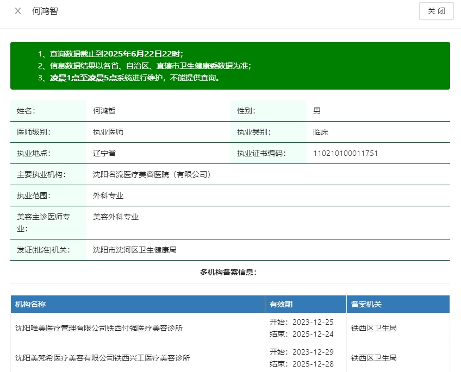Viewport: 461px width, 372px height.
Task: Click end date 2025-12-24
Action: tap(313, 334)
